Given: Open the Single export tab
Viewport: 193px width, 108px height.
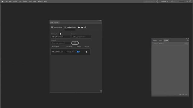Looking at the screenshot, I should [57, 27].
